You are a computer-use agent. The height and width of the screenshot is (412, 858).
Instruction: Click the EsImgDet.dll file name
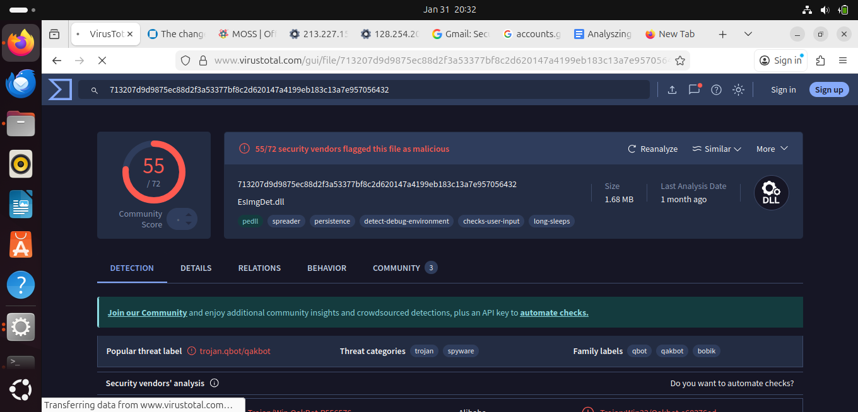[x=261, y=202]
